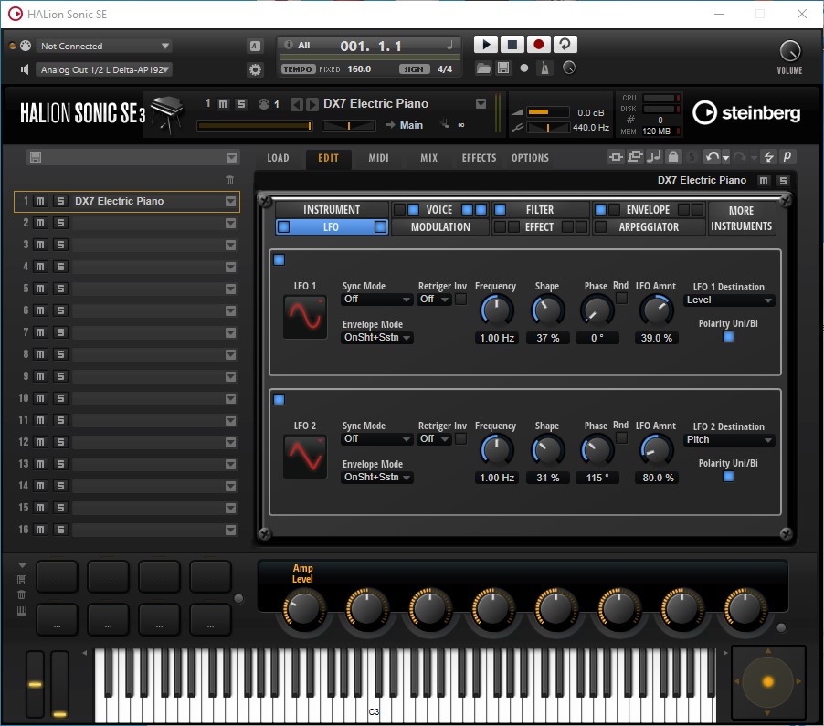The image size is (824, 726).
Task: Open the MODULATION section tab
Action: [440, 227]
